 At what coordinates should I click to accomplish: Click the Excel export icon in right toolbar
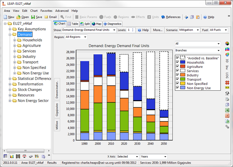(227, 110)
